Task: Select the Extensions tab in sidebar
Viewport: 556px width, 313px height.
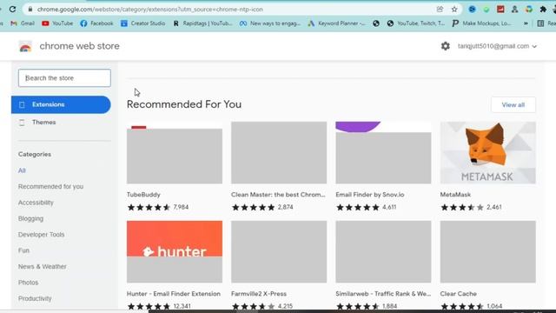Action: tap(61, 104)
